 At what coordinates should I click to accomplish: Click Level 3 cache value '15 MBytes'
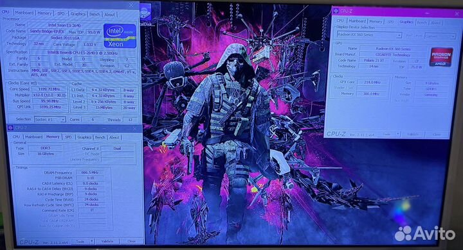(104, 108)
